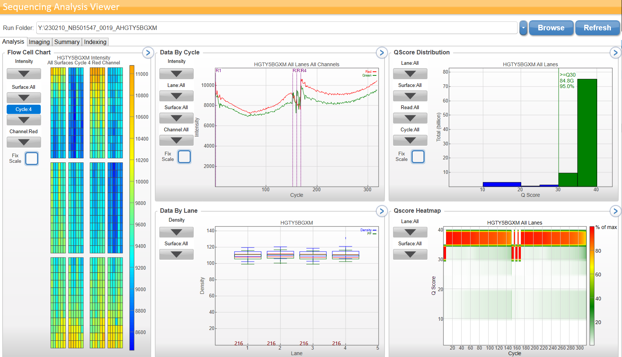Image resolution: width=622 pixels, height=357 pixels.
Task: Click the Sequencing Analysis Viewer title
Action: (x=61, y=7)
